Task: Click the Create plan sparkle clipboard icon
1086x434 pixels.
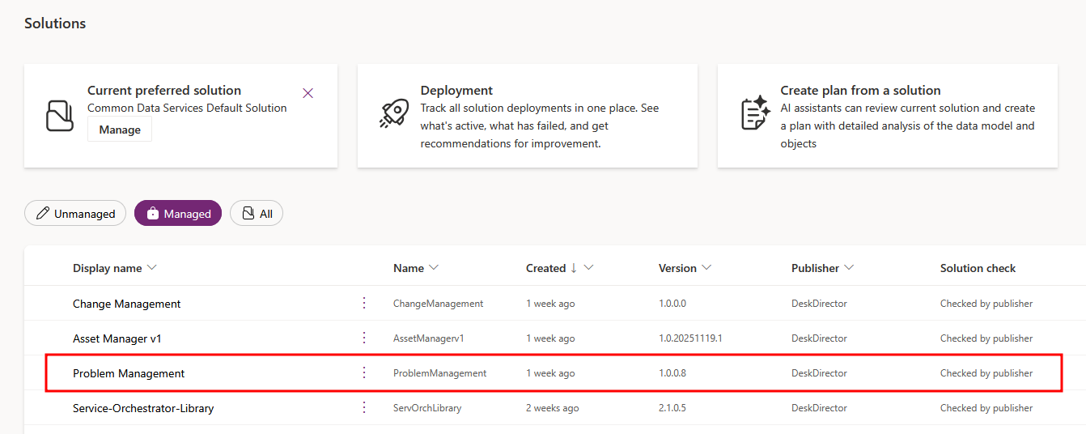Action: click(754, 113)
